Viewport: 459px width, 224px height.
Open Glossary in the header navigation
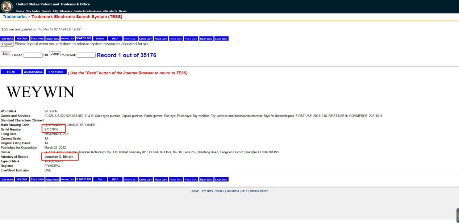click(66, 11)
